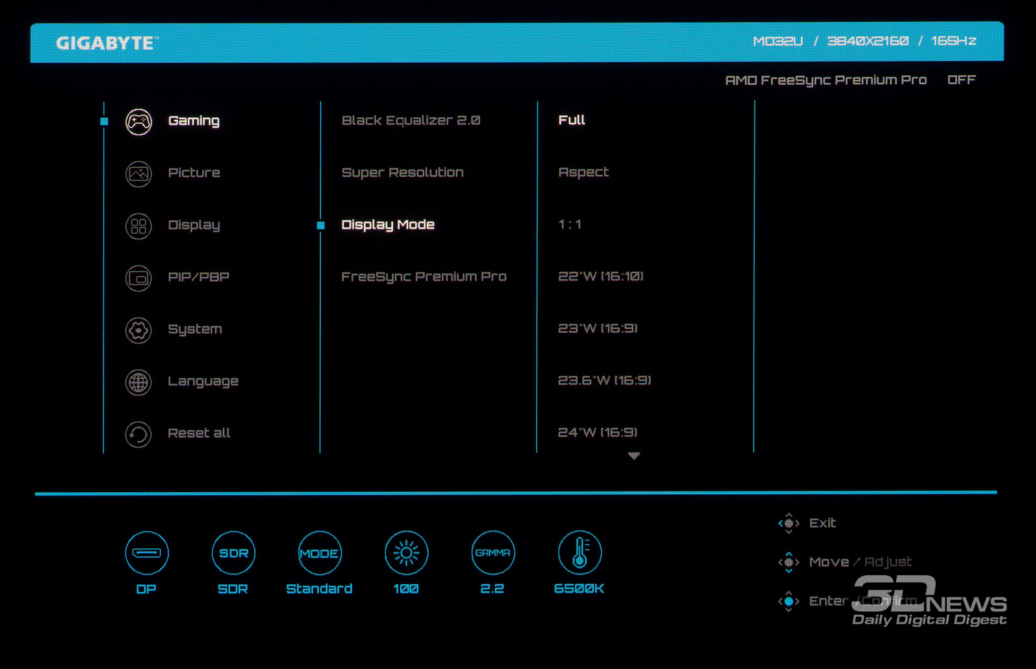Open the Gaming menu label

coord(194,121)
